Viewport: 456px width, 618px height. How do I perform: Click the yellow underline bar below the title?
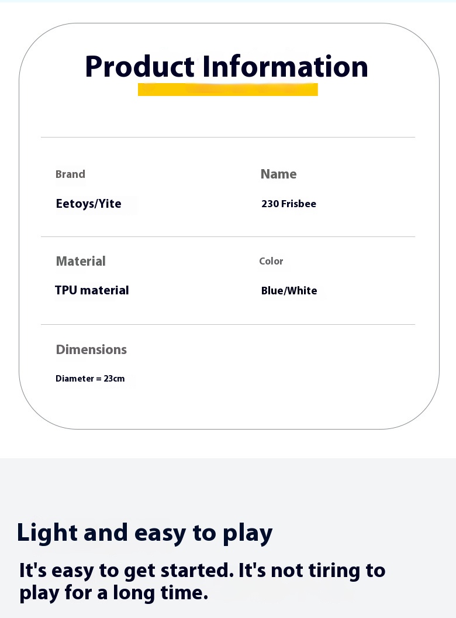point(227,90)
